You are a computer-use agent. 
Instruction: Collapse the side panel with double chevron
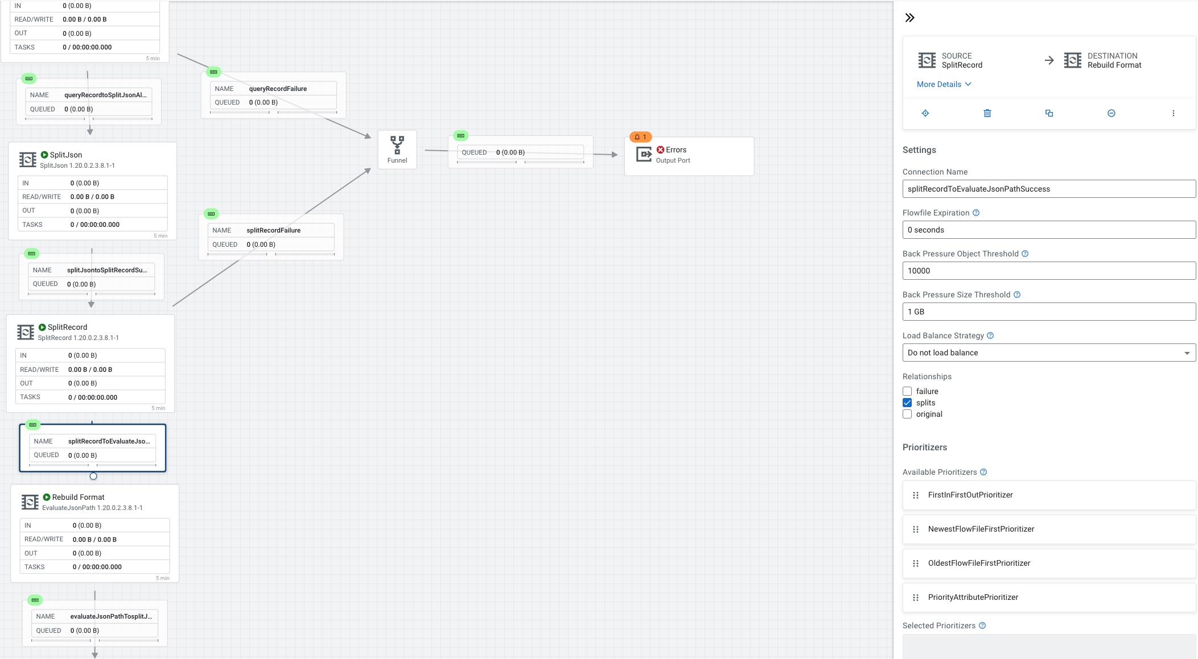909,18
